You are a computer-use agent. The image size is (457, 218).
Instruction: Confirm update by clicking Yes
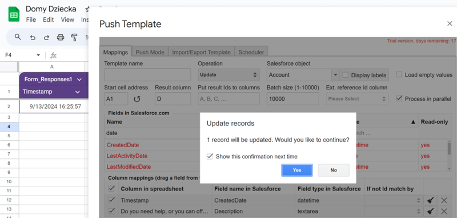(x=297, y=170)
